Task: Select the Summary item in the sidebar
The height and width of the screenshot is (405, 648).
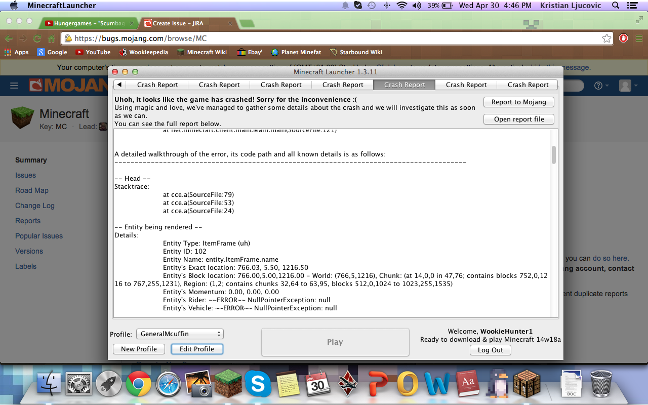Action: click(31, 160)
